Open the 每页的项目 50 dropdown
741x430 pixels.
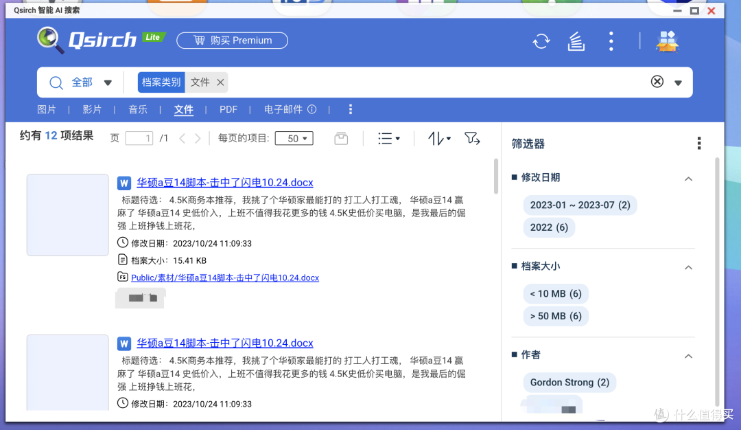pos(294,138)
